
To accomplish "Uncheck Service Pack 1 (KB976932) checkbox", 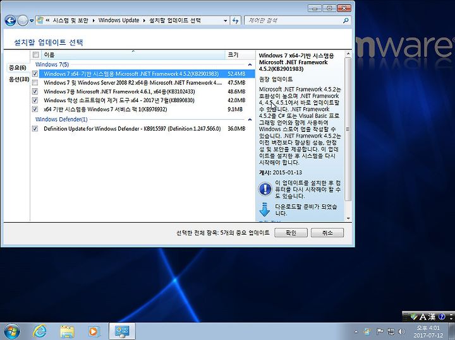I will coord(35,109).
